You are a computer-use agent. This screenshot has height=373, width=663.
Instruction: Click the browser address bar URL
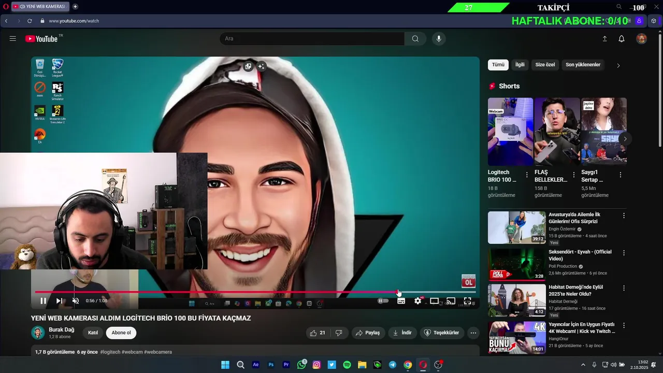pos(74,21)
